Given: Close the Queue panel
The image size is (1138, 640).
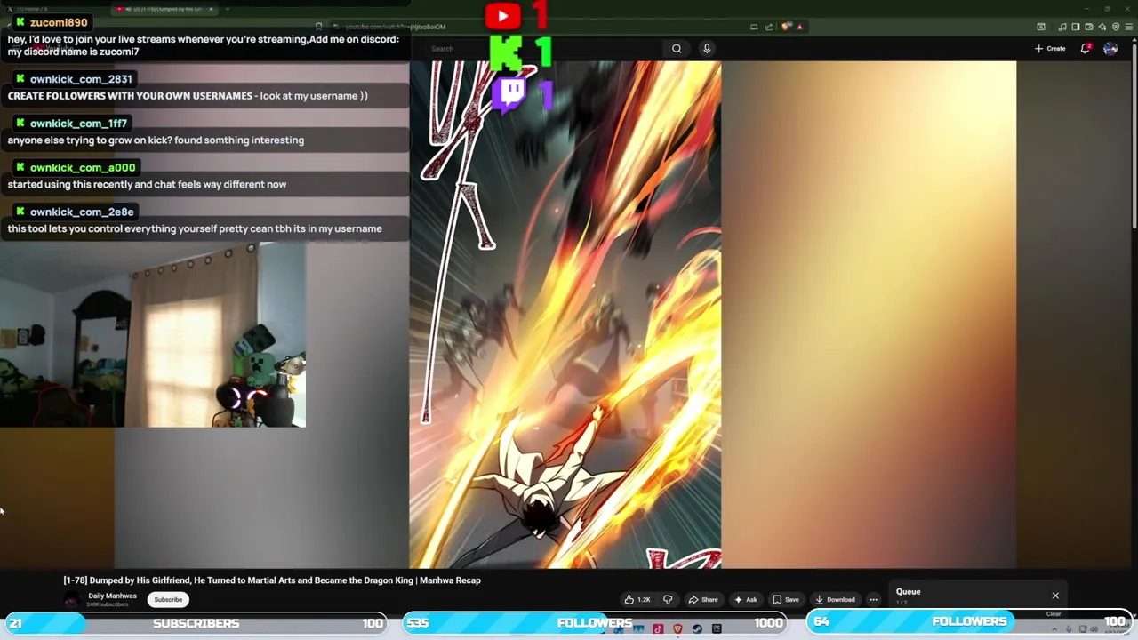Looking at the screenshot, I should tap(1055, 596).
